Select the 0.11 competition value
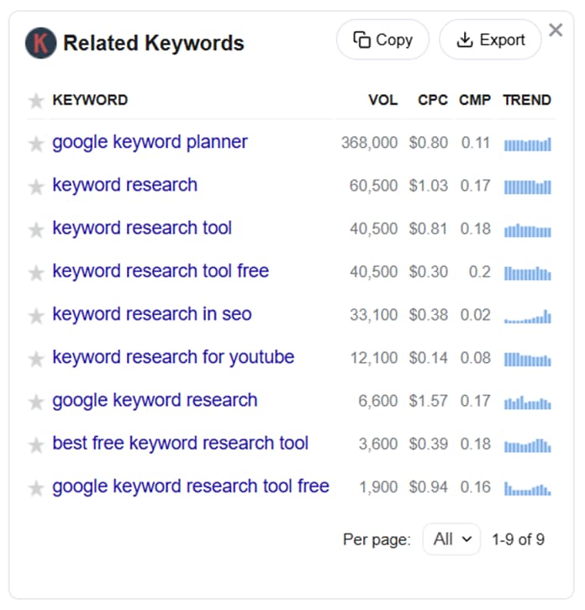Image resolution: width=585 pixels, height=610 pixels. click(x=475, y=143)
